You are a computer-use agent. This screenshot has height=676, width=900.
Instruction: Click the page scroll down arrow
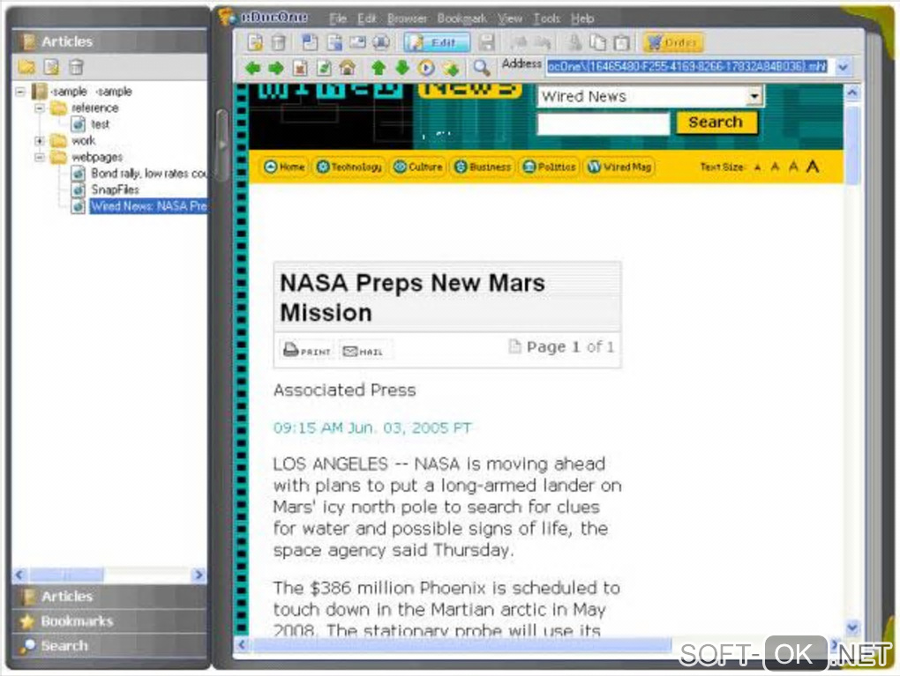click(852, 628)
